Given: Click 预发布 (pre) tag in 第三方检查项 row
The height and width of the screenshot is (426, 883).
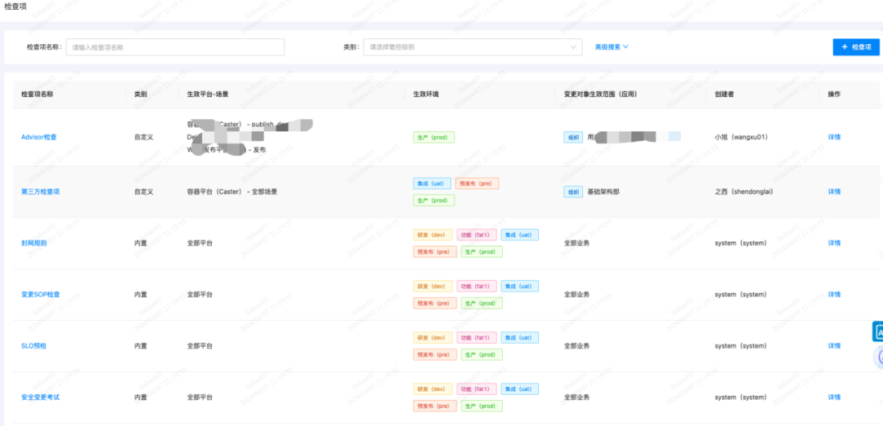Looking at the screenshot, I should [477, 184].
